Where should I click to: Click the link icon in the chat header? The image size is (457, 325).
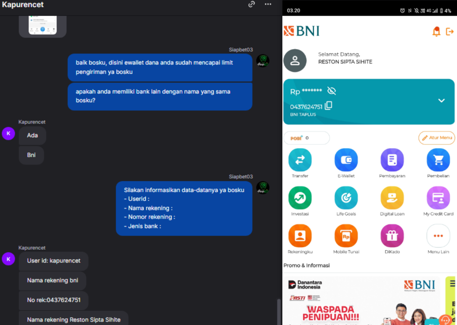pos(252,4)
